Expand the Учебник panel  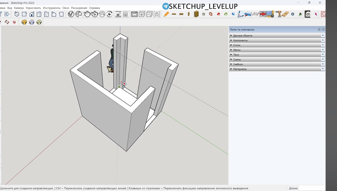click(x=277, y=64)
